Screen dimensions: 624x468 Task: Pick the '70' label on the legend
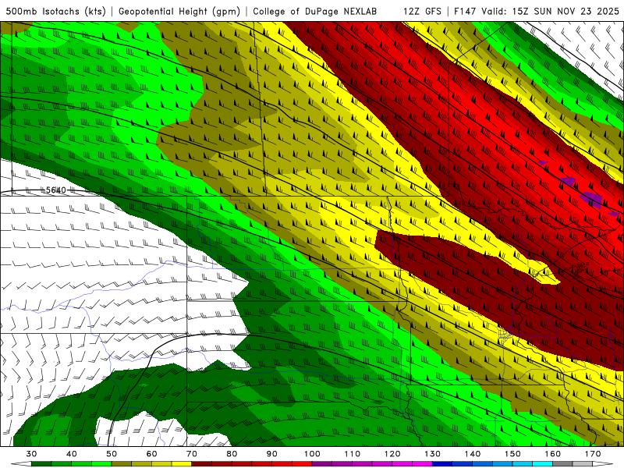click(x=192, y=454)
